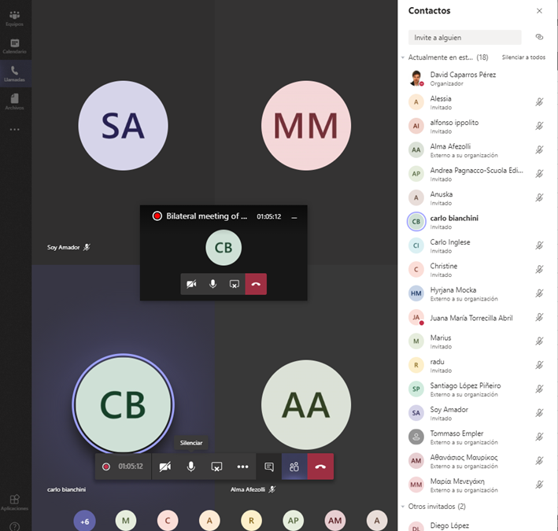This screenshot has width=558, height=531.
Task: Collapse the 'Actualmente en esta reunión' section
Action: [x=404, y=57]
